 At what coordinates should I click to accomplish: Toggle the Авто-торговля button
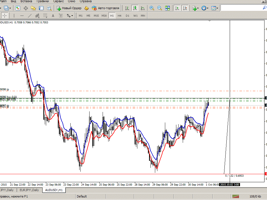(105, 8)
